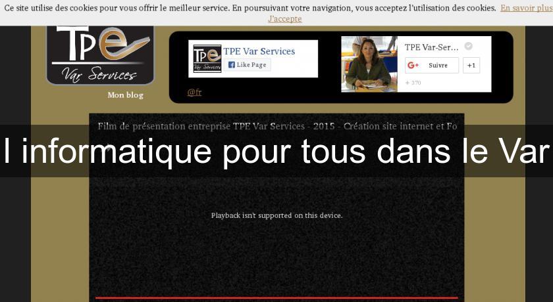Click the TPE logo thumbnail in Facebook widget
Image resolution: width=553 pixels, height=302 pixels.
(207, 58)
